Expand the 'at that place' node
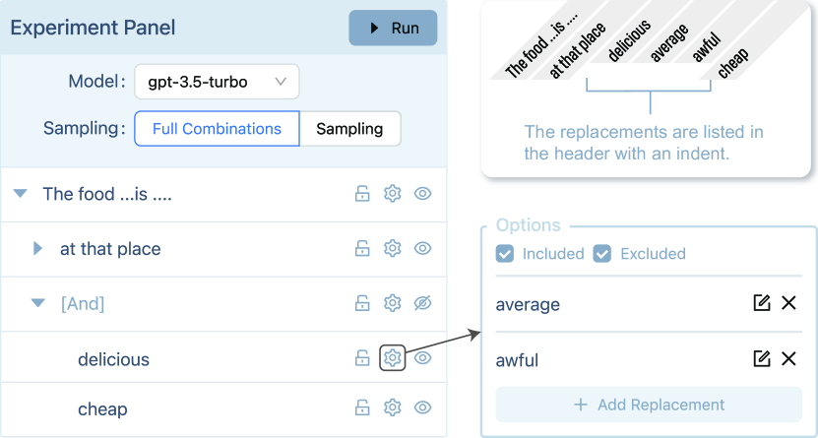The height and width of the screenshot is (438, 818). tap(37, 248)
